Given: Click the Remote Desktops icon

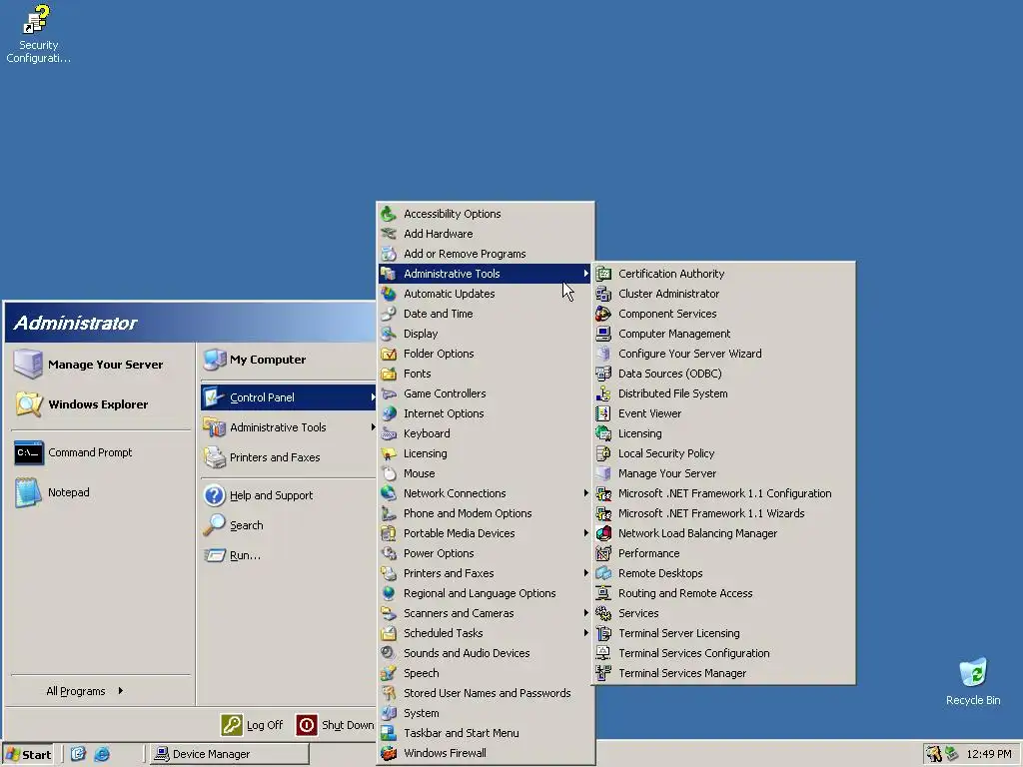Looking at the screenshot, I should [x=603, y=573].
